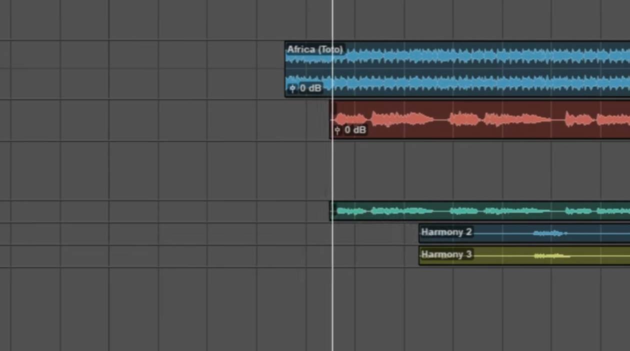The image size is (630, 351).
Task: Click the left edge of Africa (Toto) clip
Action: click(285, 69)
